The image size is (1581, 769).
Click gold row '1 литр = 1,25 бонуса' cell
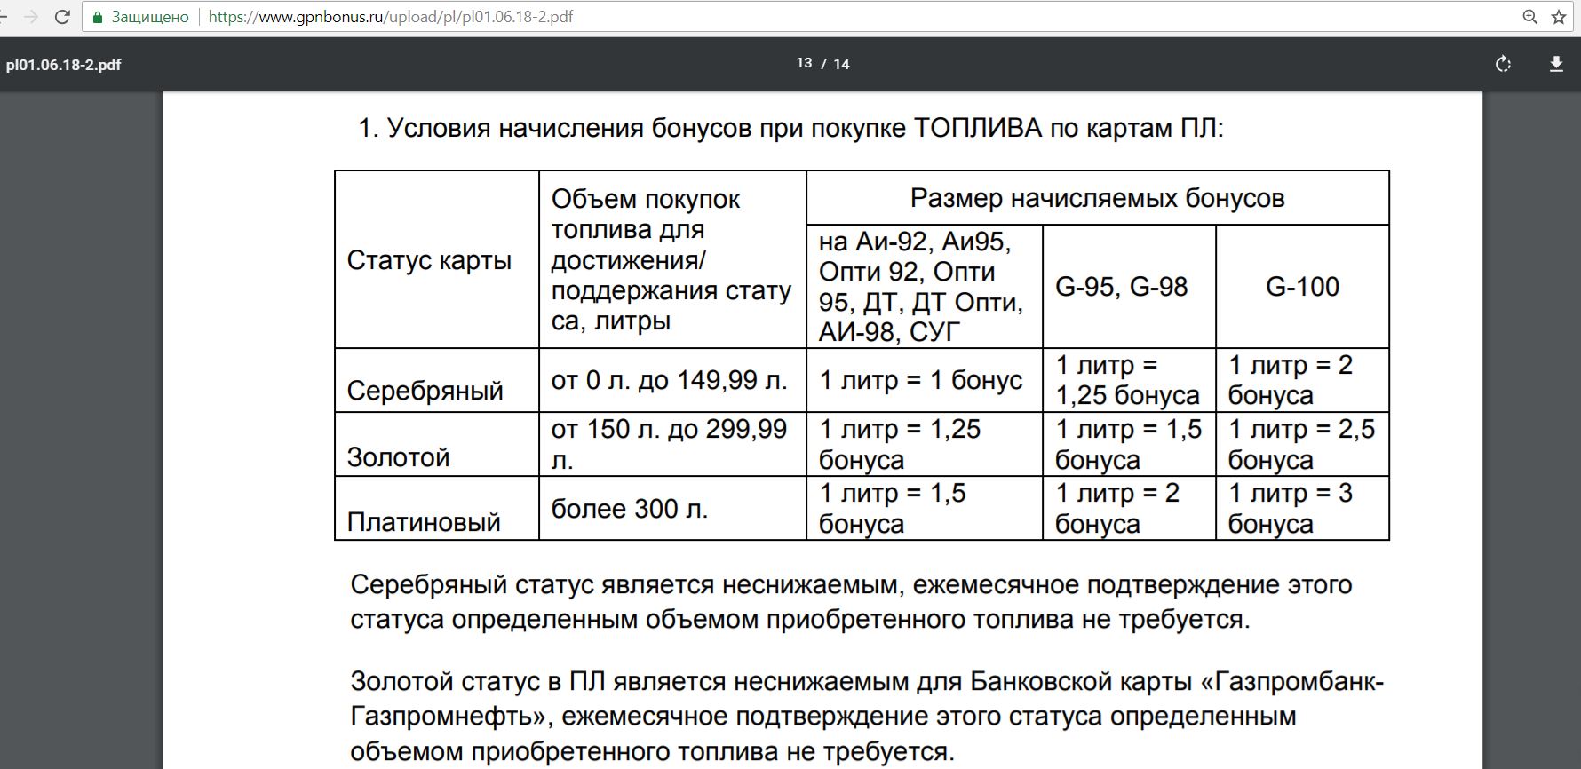tap(925, 444)
